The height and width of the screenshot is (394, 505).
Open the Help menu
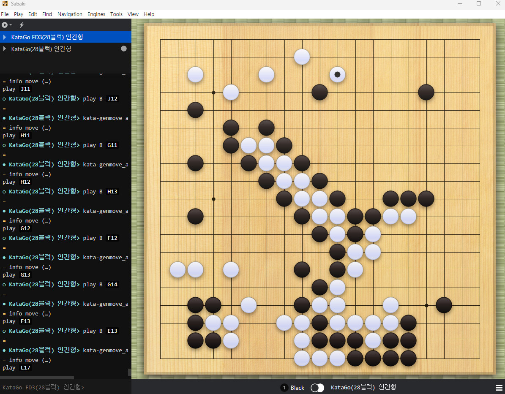149,14
